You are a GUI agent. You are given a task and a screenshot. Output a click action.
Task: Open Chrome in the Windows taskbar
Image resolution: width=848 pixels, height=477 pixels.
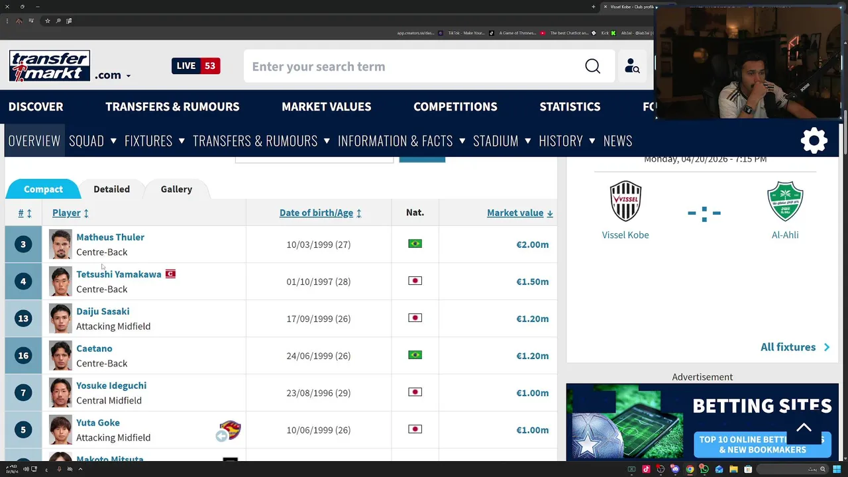(x=690, y=469)
